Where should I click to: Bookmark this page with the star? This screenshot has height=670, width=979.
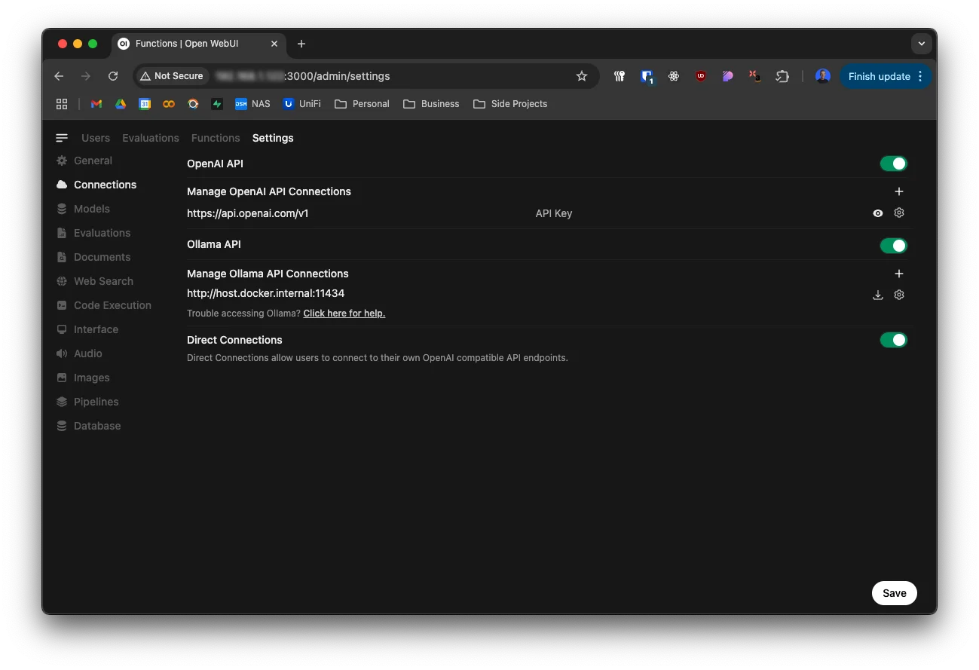582,76
